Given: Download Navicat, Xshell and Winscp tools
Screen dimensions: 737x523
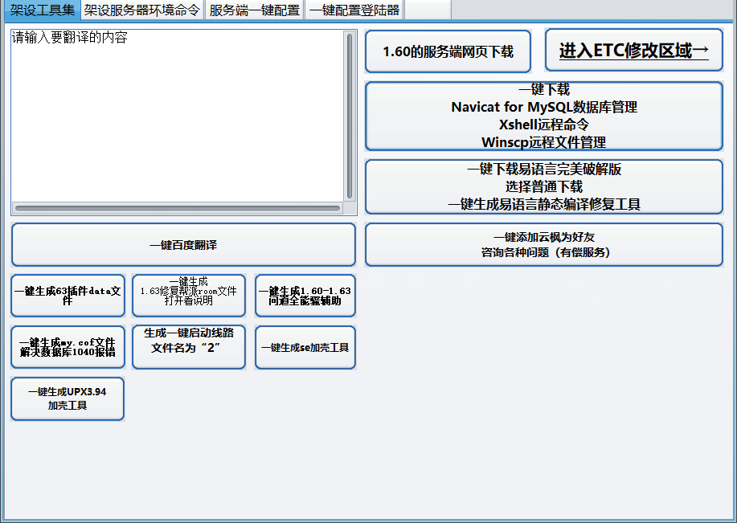Looking at the screenshot, I should pyautogui.click(x=544, y=116).
